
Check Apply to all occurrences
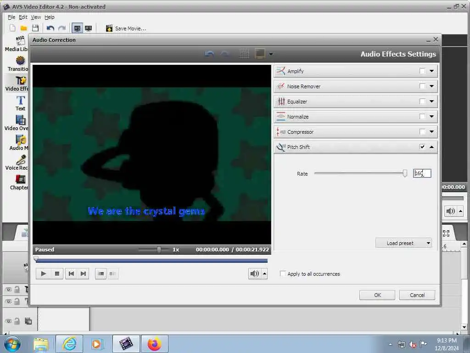(x=282, y=273)
